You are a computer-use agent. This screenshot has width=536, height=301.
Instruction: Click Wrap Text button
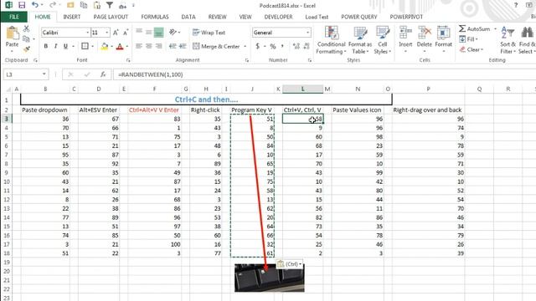(x=209, y=33)
